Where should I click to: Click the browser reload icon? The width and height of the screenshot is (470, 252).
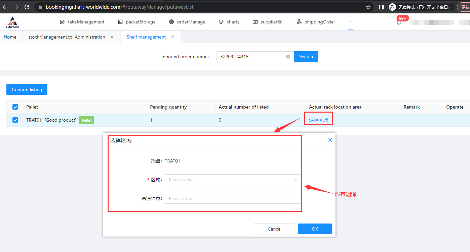pyautogui.click(x=27, y=7)
